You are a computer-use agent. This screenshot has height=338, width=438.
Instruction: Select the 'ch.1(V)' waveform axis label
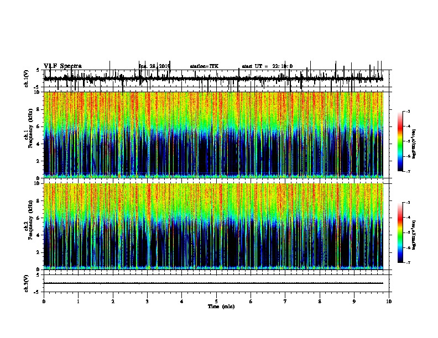26,78
